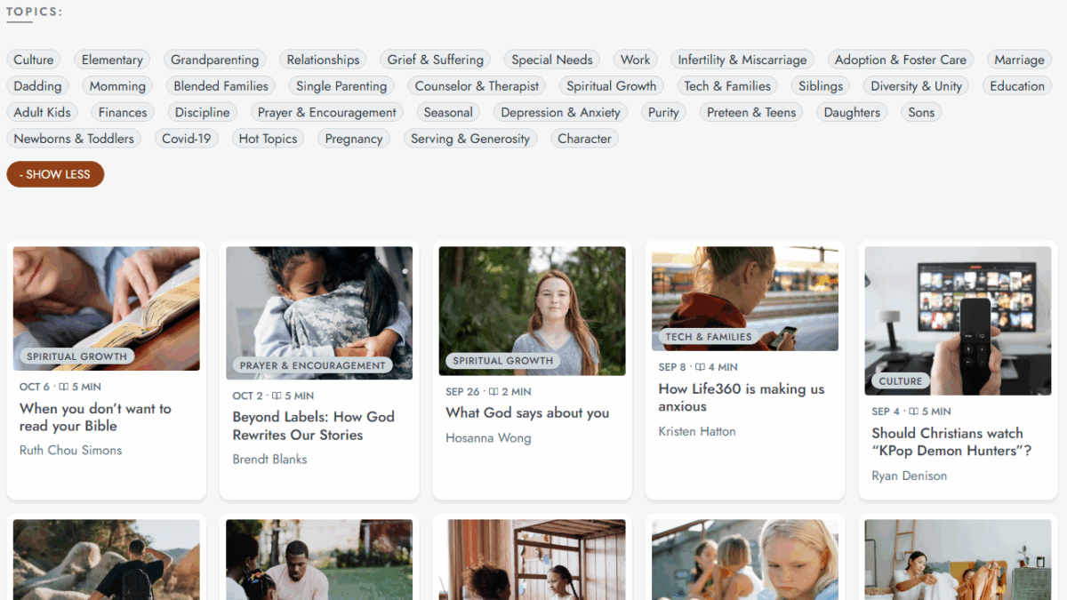Open the SPIRITUAL GROWTH badge on the Bible article
The width and height of the screenshot is (1067, 600).
point(76,356)
